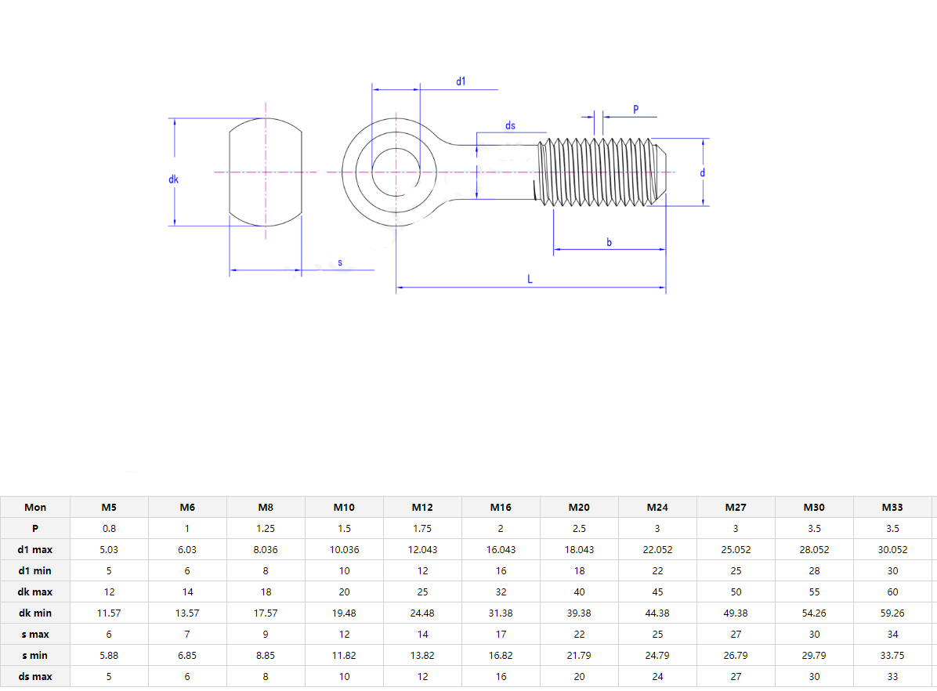Viewport: 937px width, 691px height.
Task: Click the 59.26 cell
Action: point(892,613)
